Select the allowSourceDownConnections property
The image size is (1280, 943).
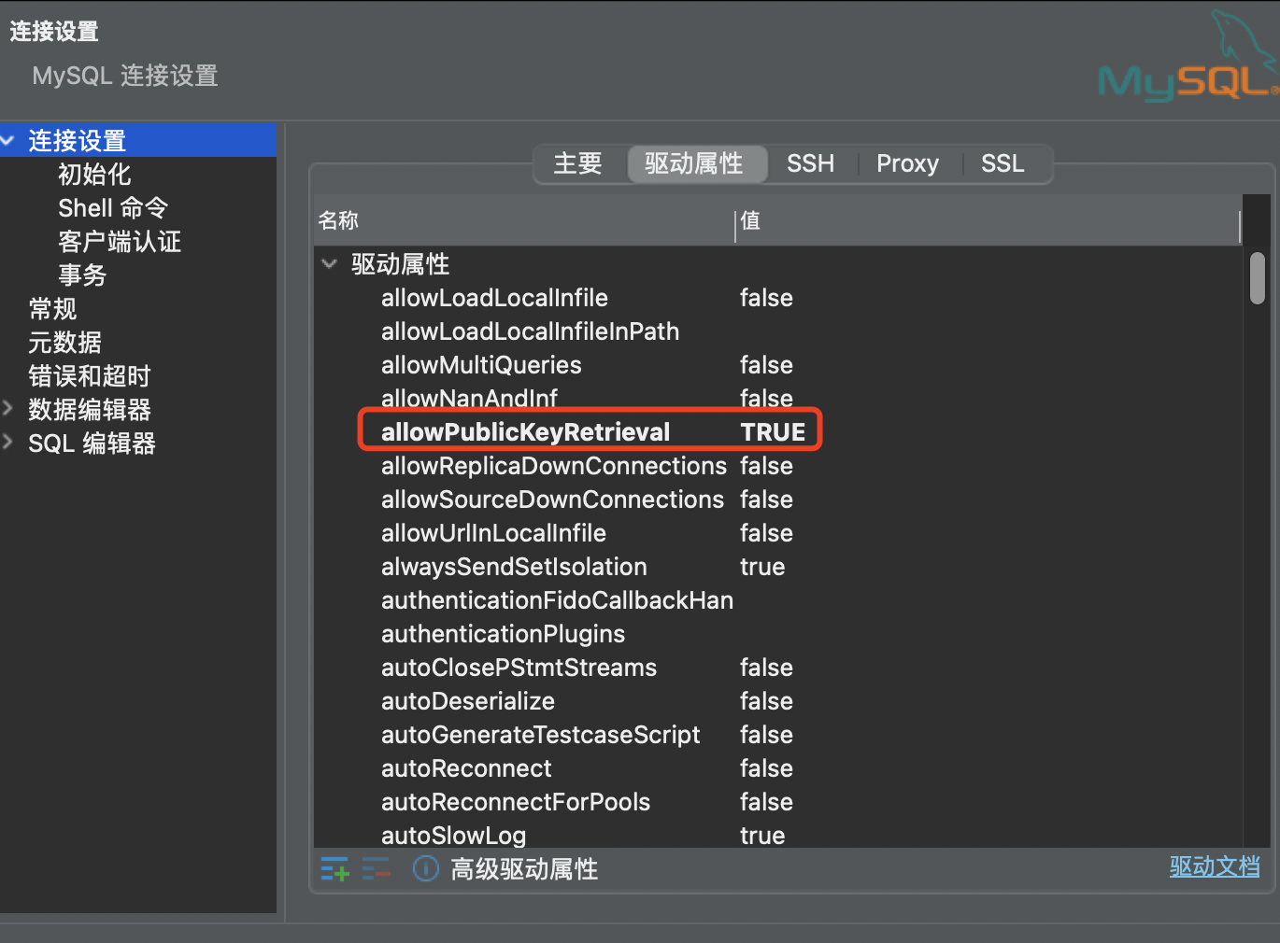click(552, 500)
